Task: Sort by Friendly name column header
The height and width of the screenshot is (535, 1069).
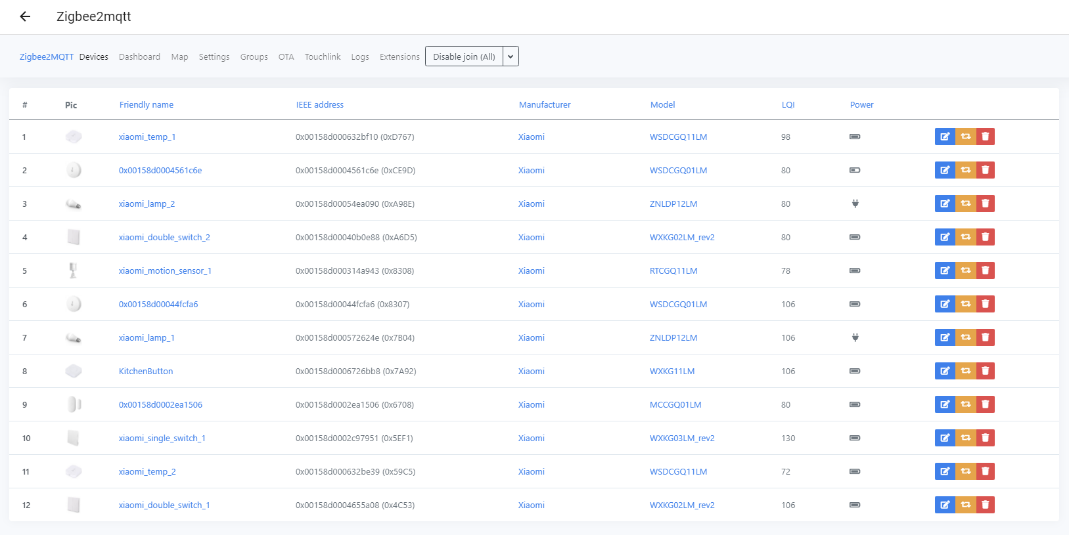Action: pyautogui.click(x=147, y=105)
